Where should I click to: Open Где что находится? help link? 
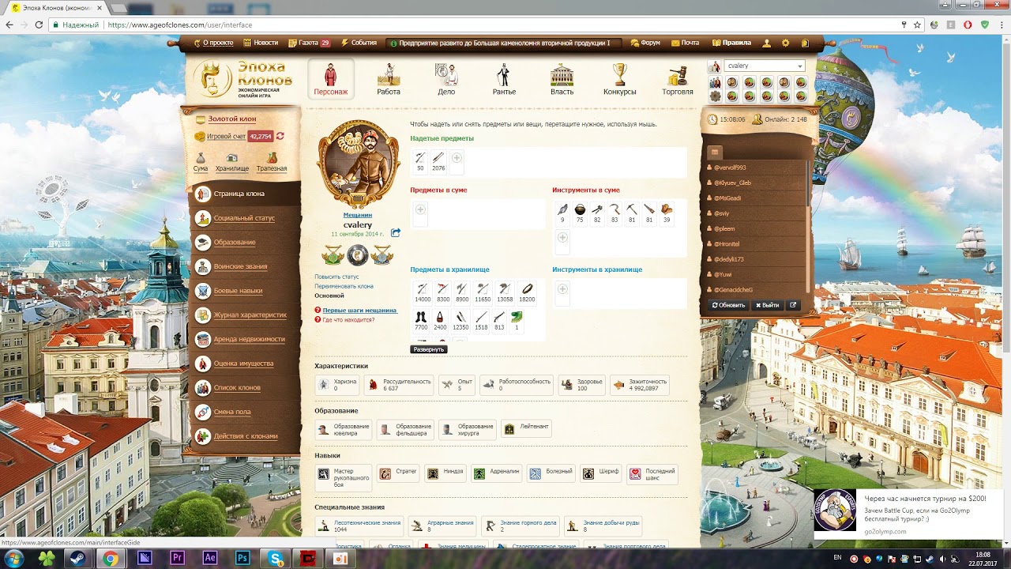(348, 320)
